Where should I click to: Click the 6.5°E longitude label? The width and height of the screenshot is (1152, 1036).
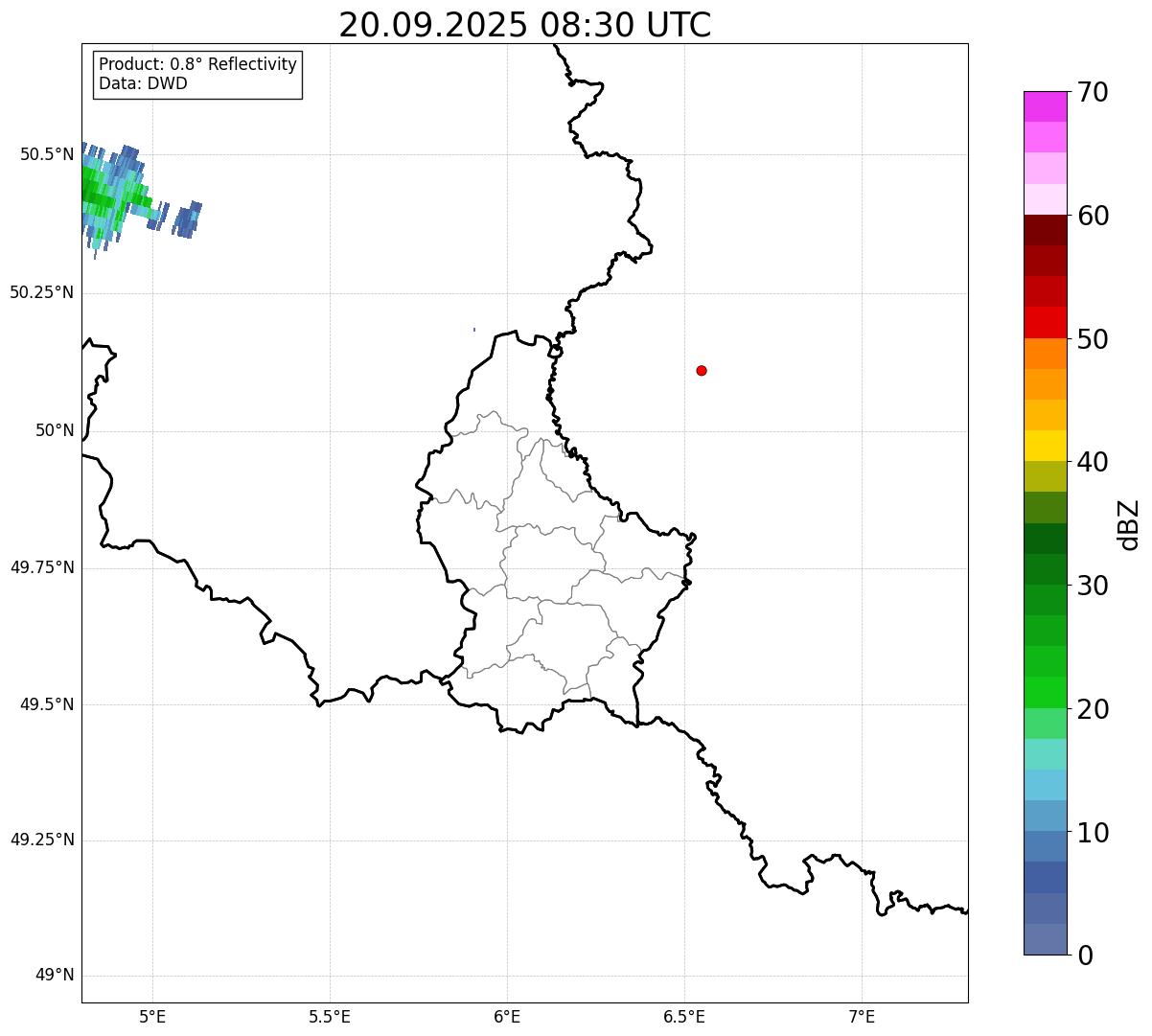pos(684,1018)
